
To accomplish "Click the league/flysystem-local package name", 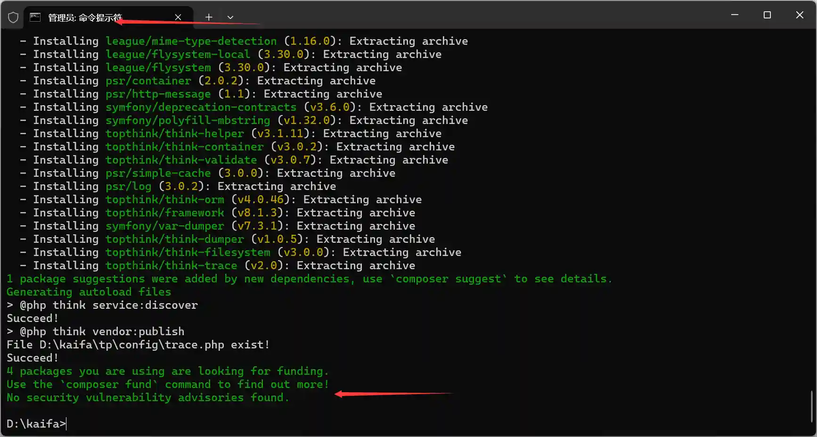I will pos(178,54).
